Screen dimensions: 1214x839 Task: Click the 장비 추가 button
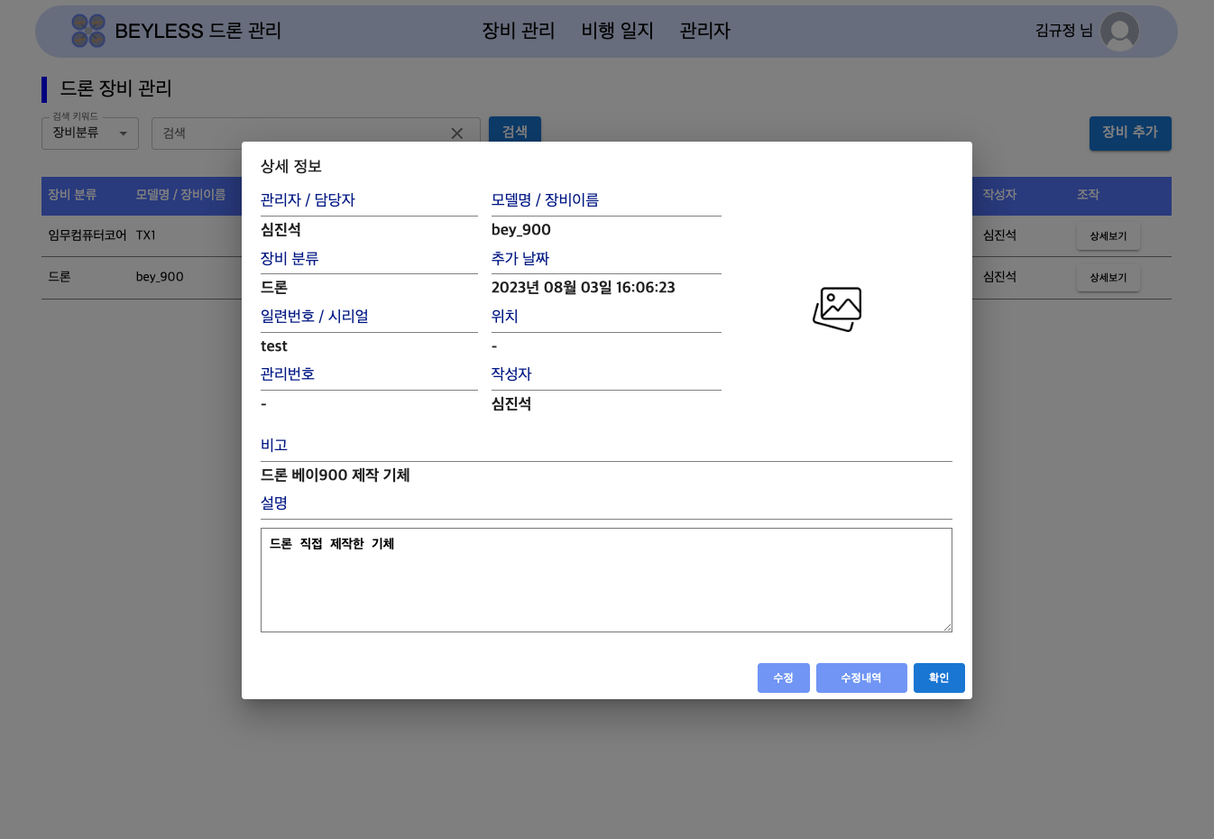tap(1129, 133)
